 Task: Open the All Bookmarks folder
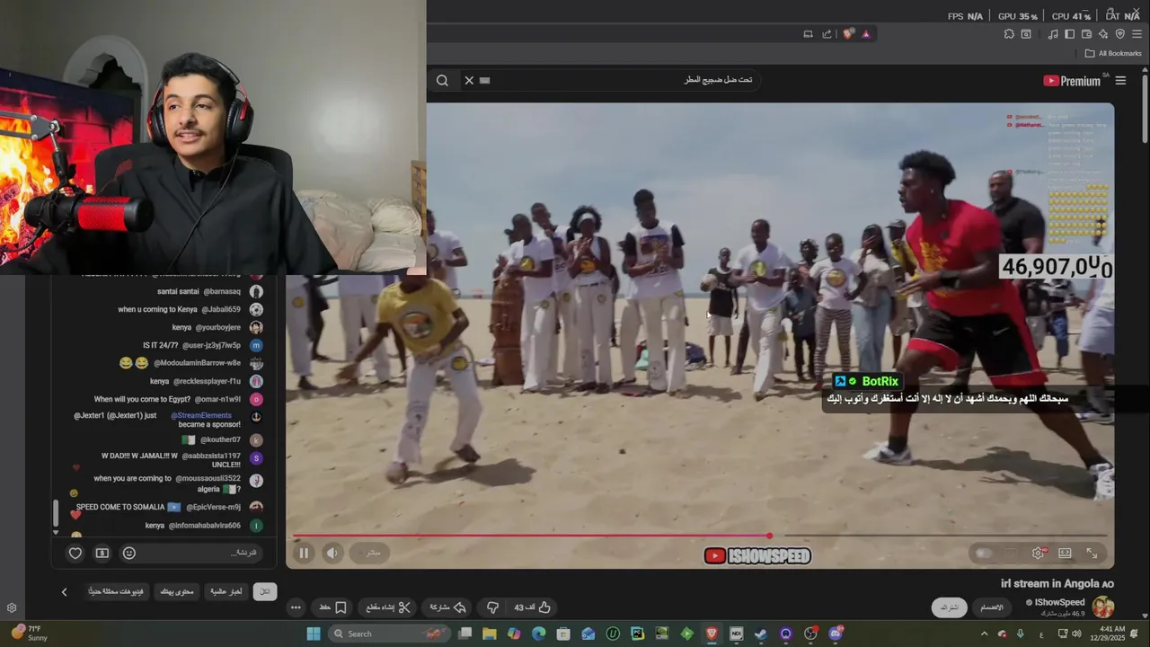point(1112,53)
